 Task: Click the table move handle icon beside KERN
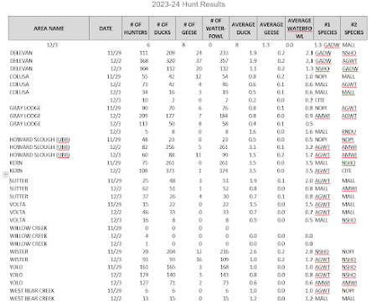point(6,174)
